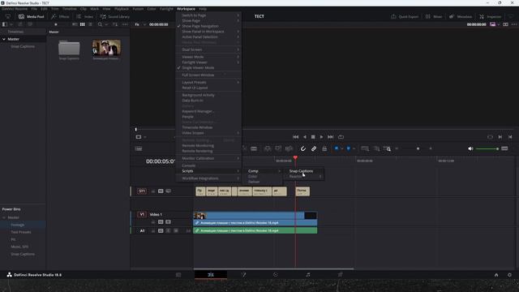Image resolution: width=519 pixels, height=292 pixels.
Task: Jump to first frame playback button
Action: pos(295,137)
